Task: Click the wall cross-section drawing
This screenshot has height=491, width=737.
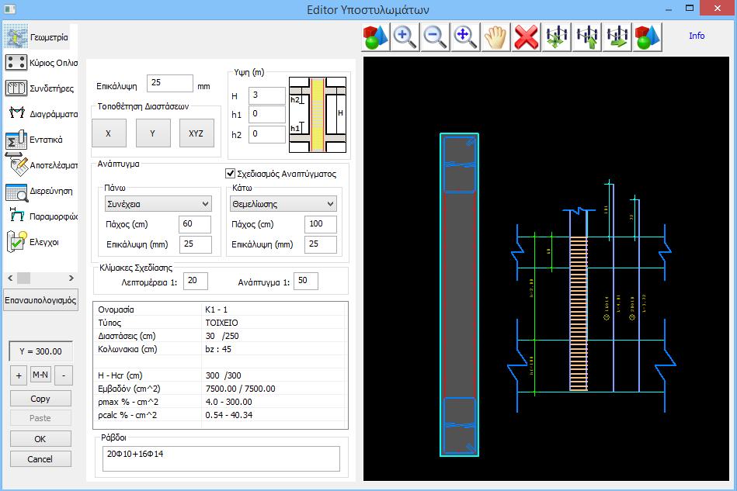Action: point(459,295)
